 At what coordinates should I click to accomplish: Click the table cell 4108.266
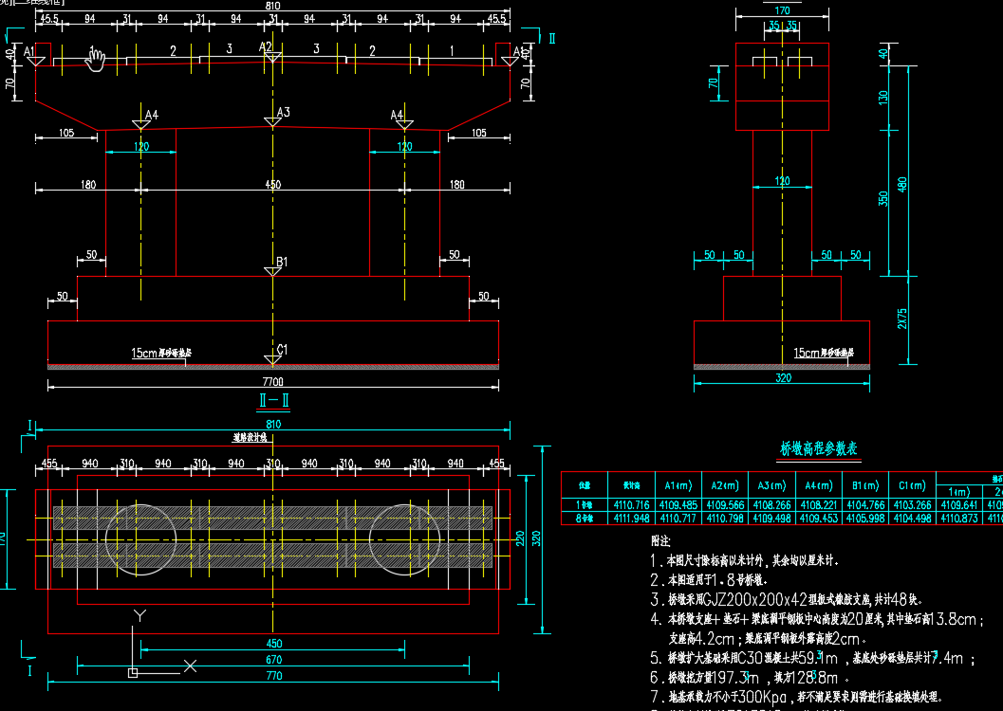pyautogui.click(x=771, y=504)
